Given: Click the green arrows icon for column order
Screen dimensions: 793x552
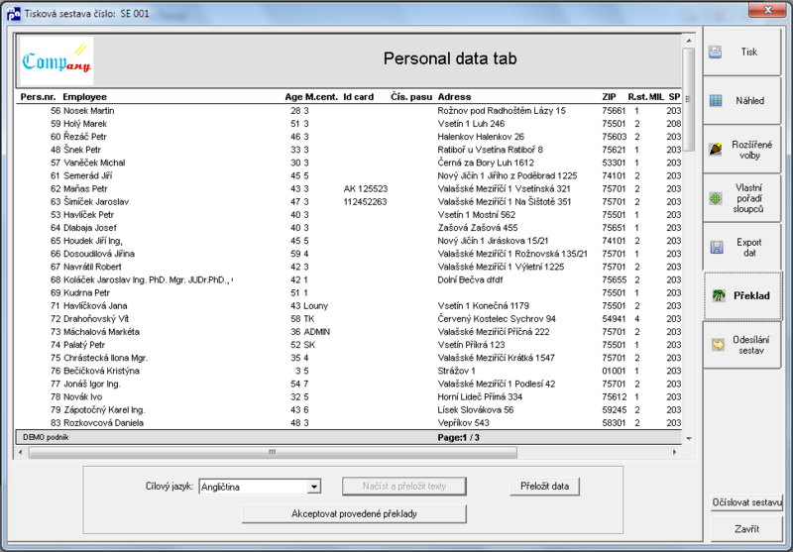Looking at the screenshot, I should click(x=716, y=198).
